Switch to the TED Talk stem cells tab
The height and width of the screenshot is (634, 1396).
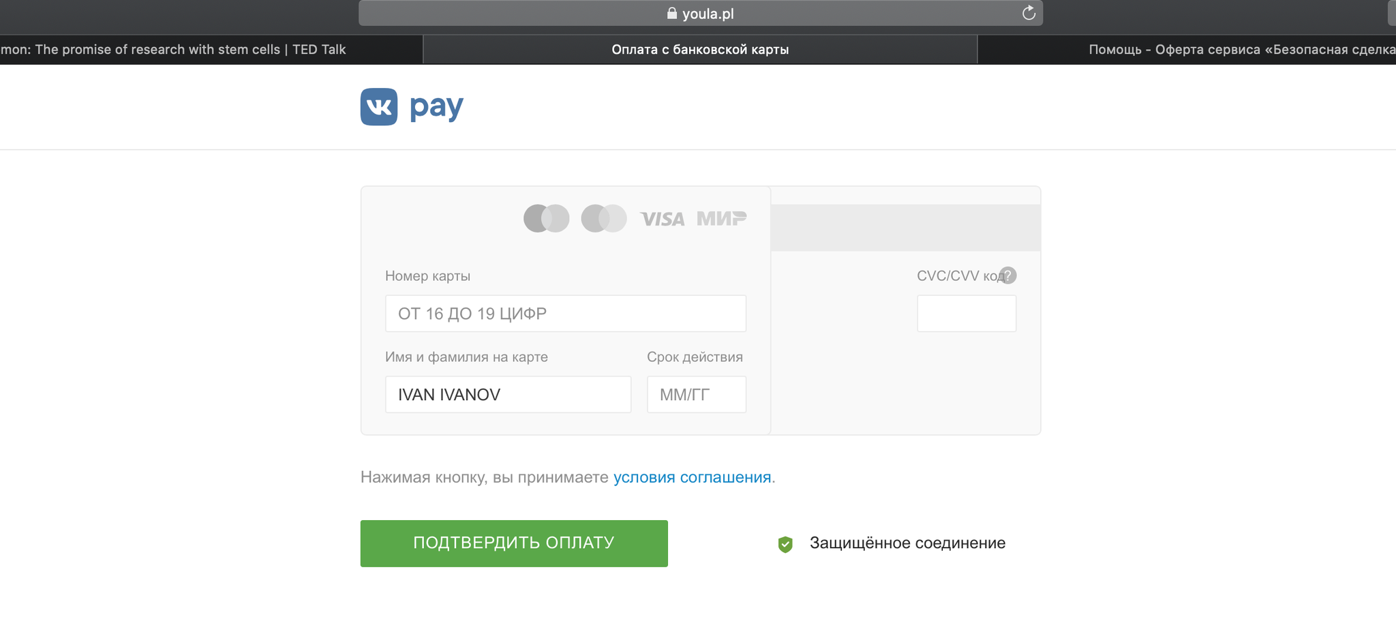coord(211,50)
